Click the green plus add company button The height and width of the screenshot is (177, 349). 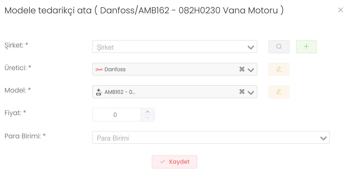click(306, 47)
